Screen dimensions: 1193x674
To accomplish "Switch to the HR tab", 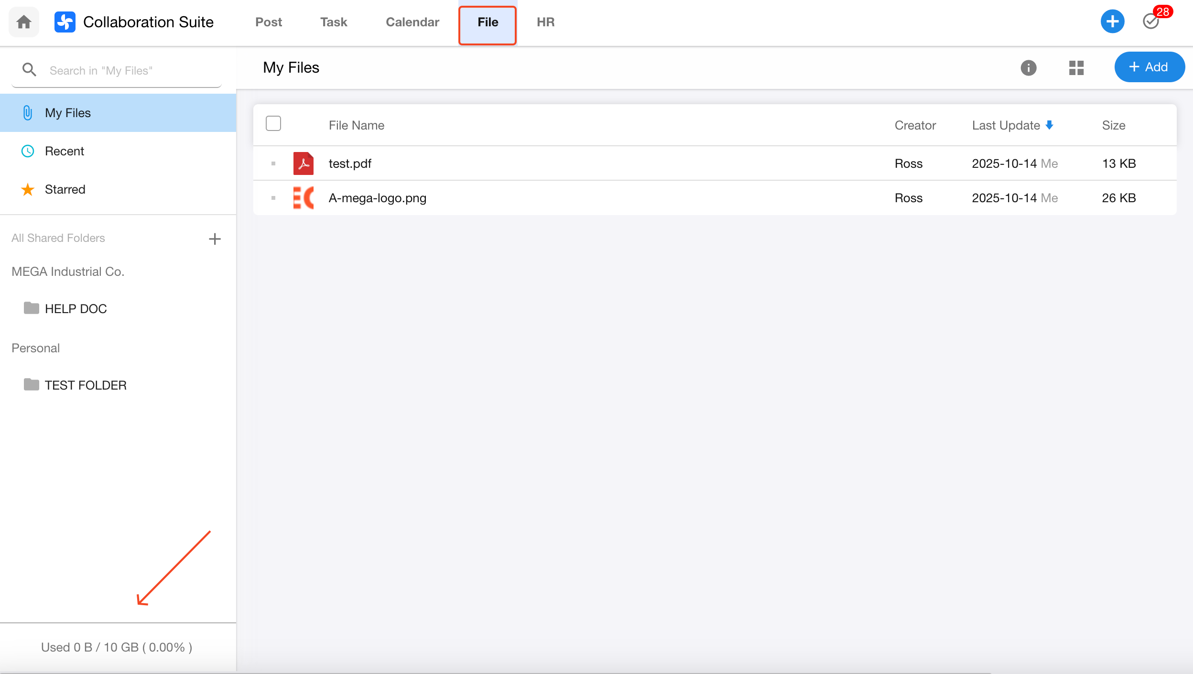I will [x=545, y=22].
